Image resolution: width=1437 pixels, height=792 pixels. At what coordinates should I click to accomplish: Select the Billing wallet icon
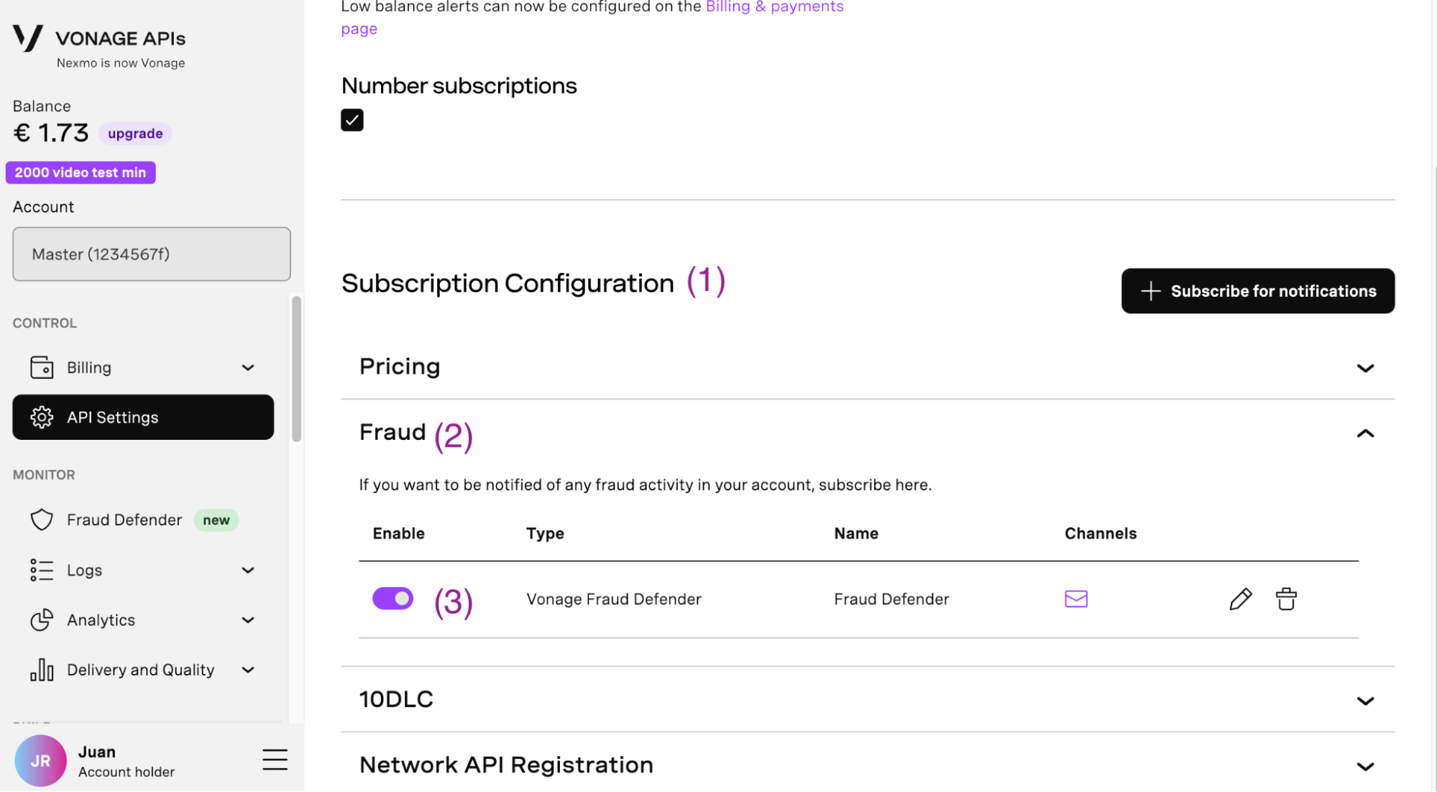42,367
